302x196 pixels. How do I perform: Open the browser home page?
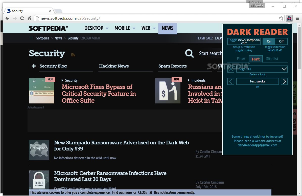(x=30, y=18)
